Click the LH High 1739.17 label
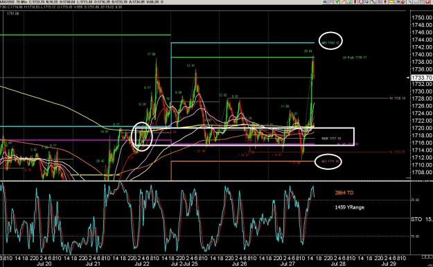Viewport: 433px width, 267px height. [x=355, y=58]
